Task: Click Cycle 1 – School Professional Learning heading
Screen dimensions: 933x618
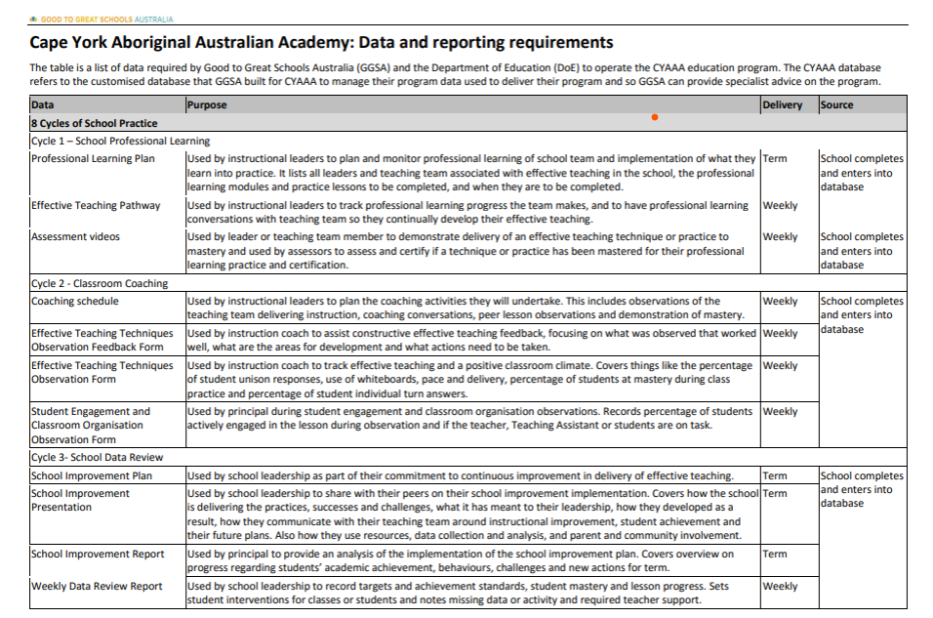Action: (120, 141)
